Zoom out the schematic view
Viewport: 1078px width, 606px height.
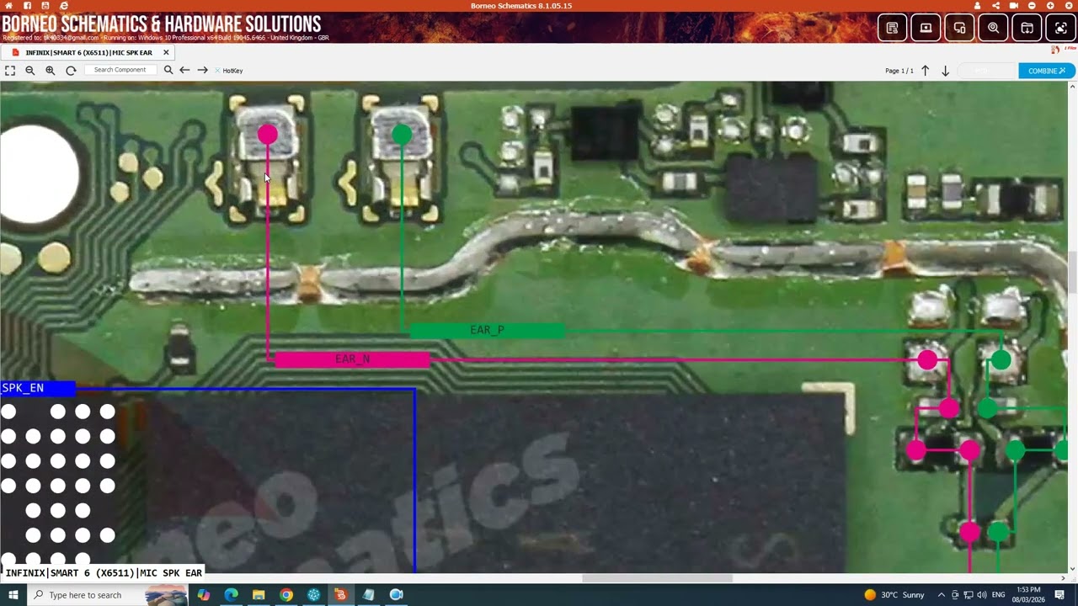click(30, 71)
